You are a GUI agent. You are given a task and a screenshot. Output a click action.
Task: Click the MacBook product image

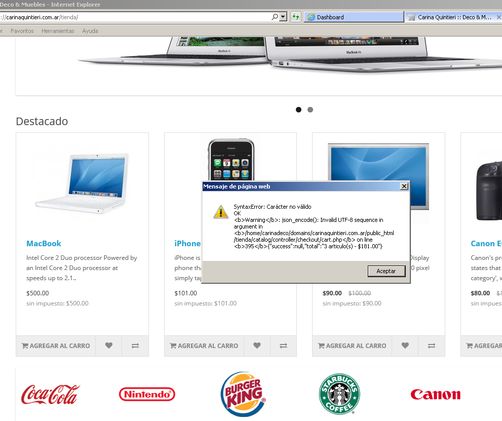coord(82,183)
